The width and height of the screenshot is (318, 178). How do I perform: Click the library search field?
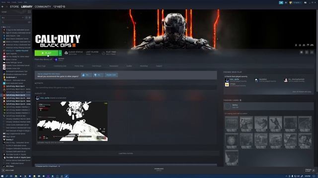14,22
